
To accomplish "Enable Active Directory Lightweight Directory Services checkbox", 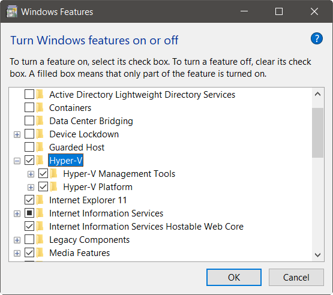I will (29, 94).
